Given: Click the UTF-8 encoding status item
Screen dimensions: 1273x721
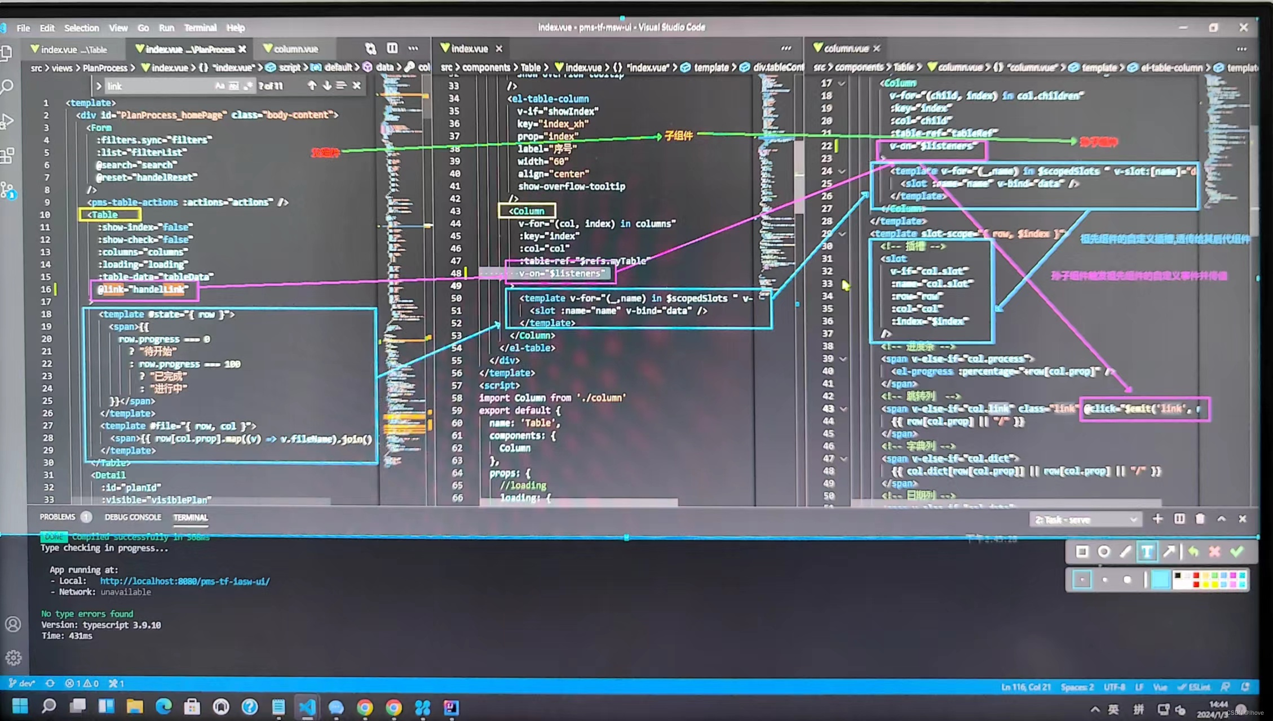Looking at the screenshot, I should tap(1114, 687).
